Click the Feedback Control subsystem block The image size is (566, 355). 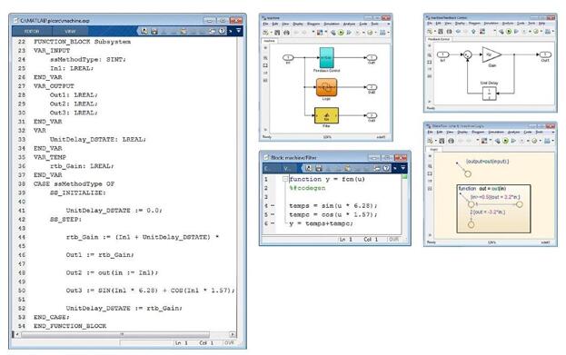point(327,58)
